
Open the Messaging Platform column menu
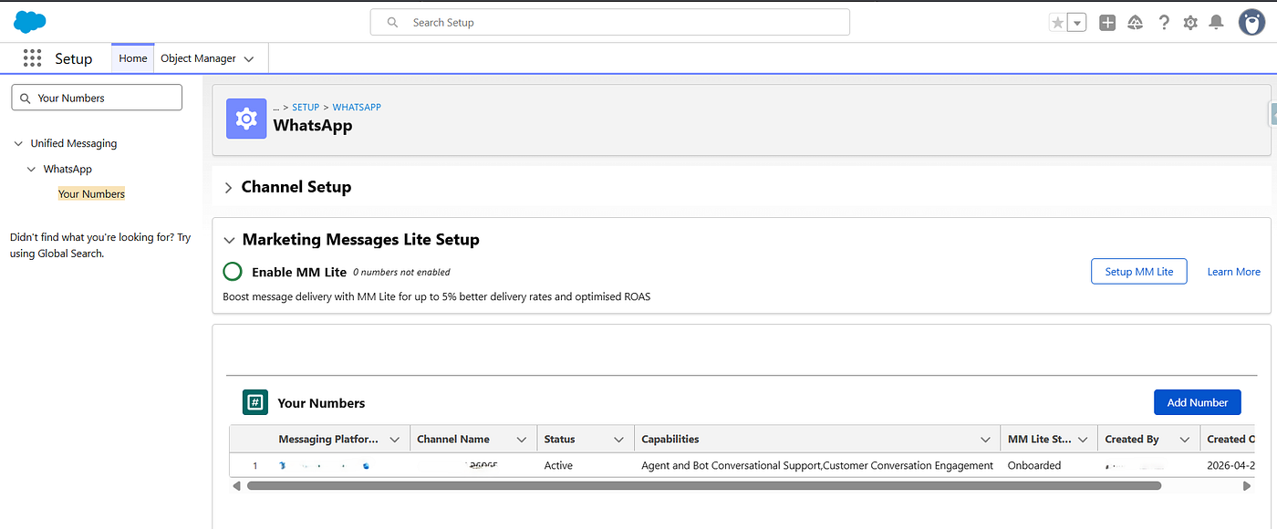point(394,440)
